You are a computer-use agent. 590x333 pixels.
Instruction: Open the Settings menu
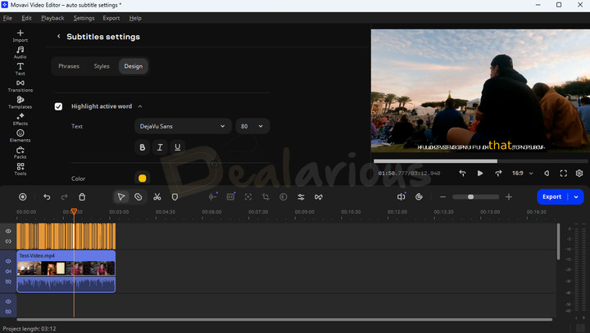(84, 18)
